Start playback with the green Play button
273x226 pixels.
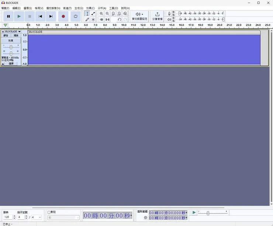(x=19, y=16)
